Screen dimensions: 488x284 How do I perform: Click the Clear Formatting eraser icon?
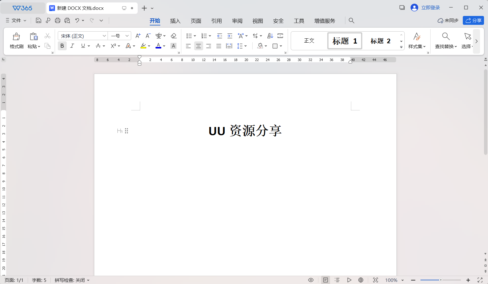click(x=174, y=36)
